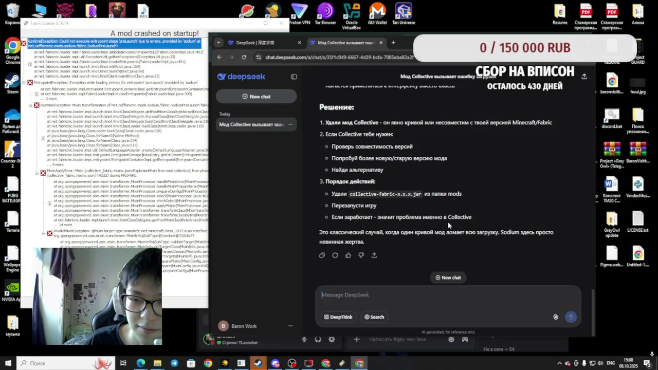Viewport: 658px width, 370px height.
Task: Open the LICENSE.txt desktop file
Action: click(x=637, y=222)
